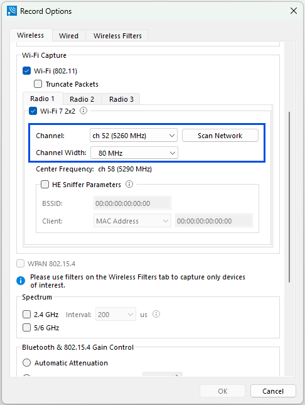This screenshot has height=405, width=305.
Task: Select the Radio 3 tab
Action: (x=121, y=99)
